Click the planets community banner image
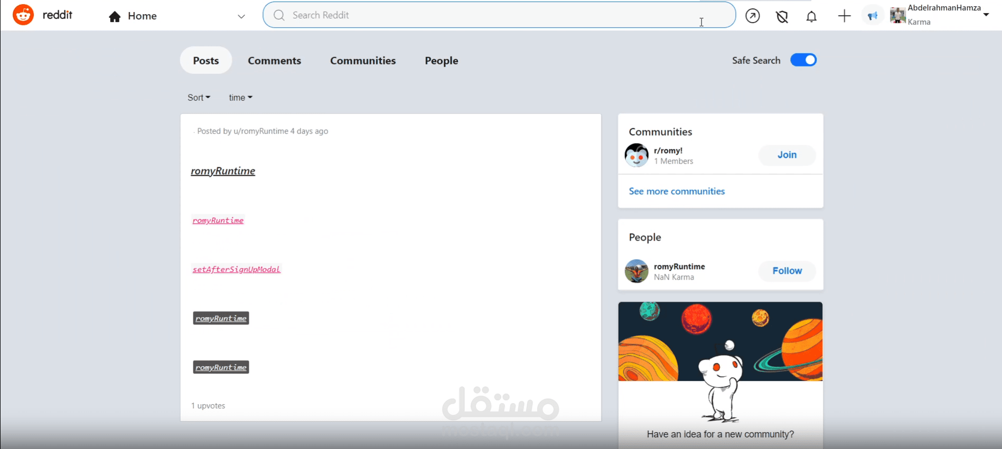Screen dimensions: 1002x449 [x=720, y=341]
